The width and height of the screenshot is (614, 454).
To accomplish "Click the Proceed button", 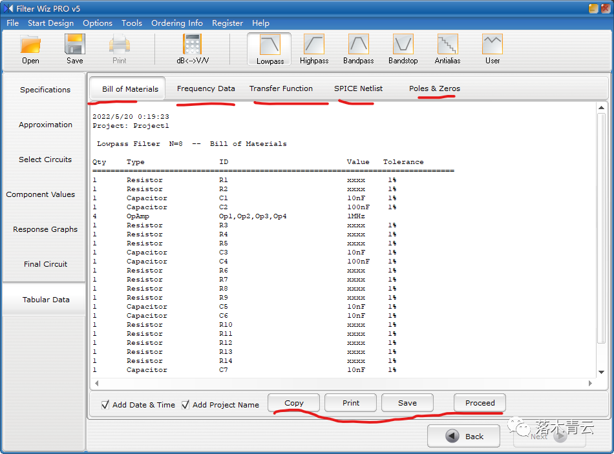I will 480,403.
